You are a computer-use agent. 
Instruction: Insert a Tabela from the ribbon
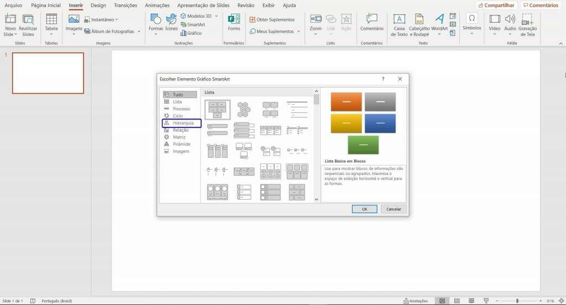pos(51,24)
